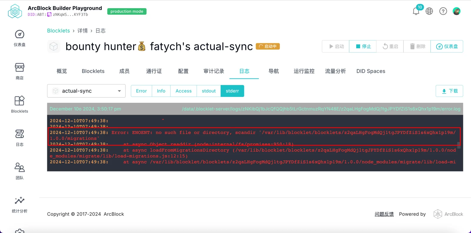The width and height of the screenshot is (471, 233).
Task: Click the blocklet cube icon by title
Action: pos(54,46)
